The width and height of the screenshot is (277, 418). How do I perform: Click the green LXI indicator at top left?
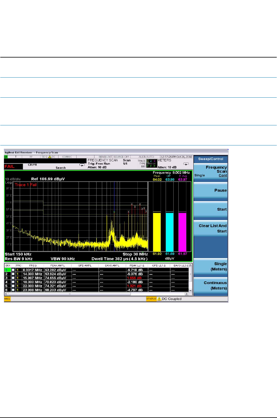[6, 157]
